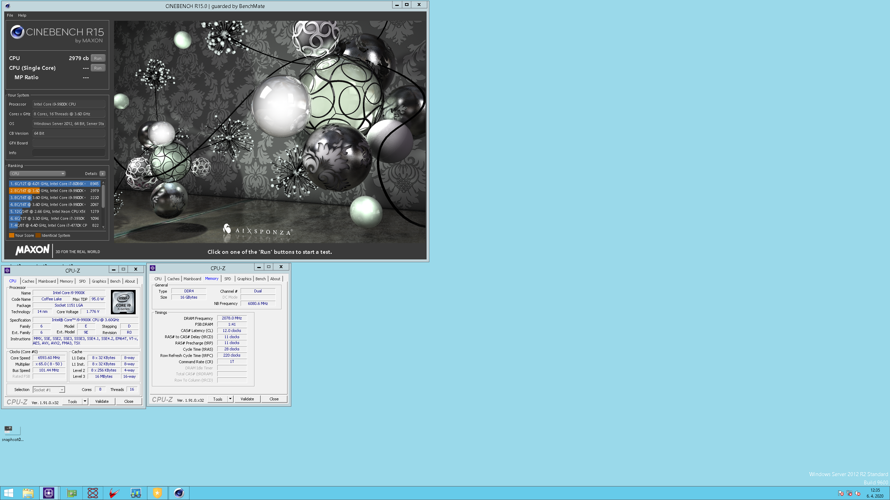Select ranking row 1 i7-8086K score 8945
Screen dimensions: 890x500
tap(55, 184)
